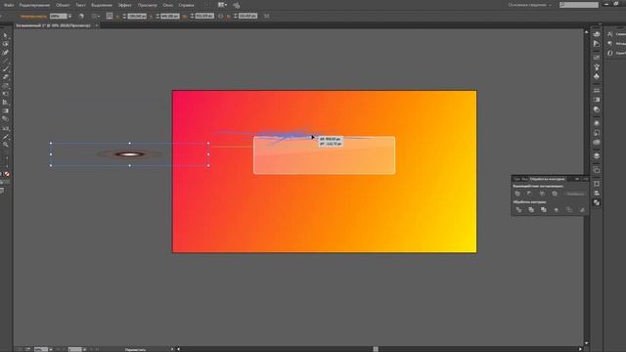
Task: Click Trim in Pathfinder bottom row
Action: [x=531, y=209]
